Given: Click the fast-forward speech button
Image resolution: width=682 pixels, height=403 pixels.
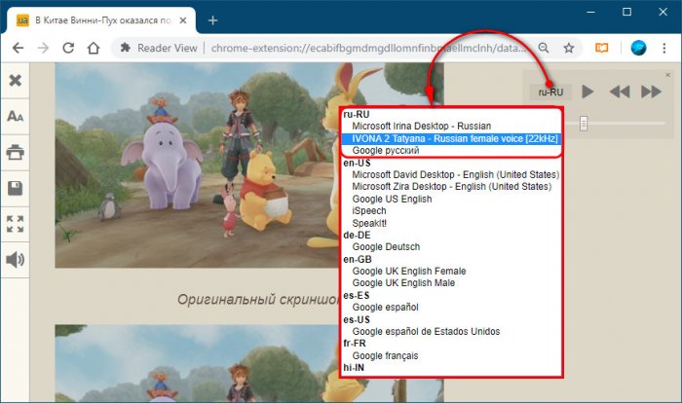Looking at the screenshot, I should coord(651,92).
